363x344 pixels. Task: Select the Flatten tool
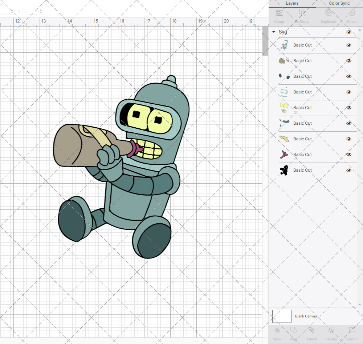[x=331, y=330]
